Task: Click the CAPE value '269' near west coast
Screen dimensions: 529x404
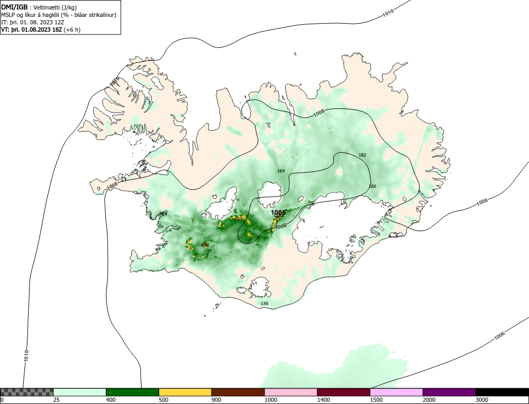Action: tap(163, 214)
